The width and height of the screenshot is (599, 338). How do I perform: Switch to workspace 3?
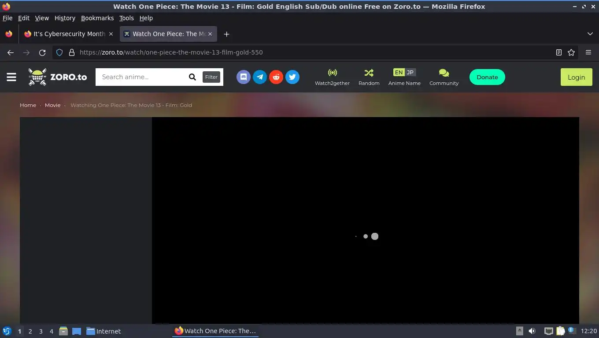tap(41, 331)
